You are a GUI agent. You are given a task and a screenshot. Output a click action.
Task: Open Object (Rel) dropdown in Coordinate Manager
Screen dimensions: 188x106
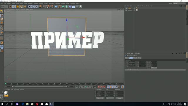click(x=100, y=98)
